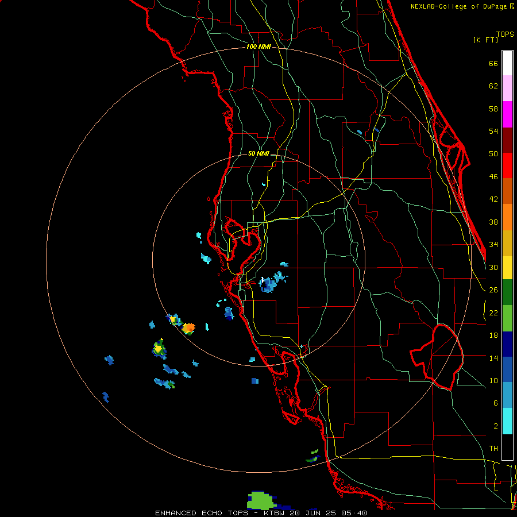Click the "TOPS" legend title

click(505, 34)
